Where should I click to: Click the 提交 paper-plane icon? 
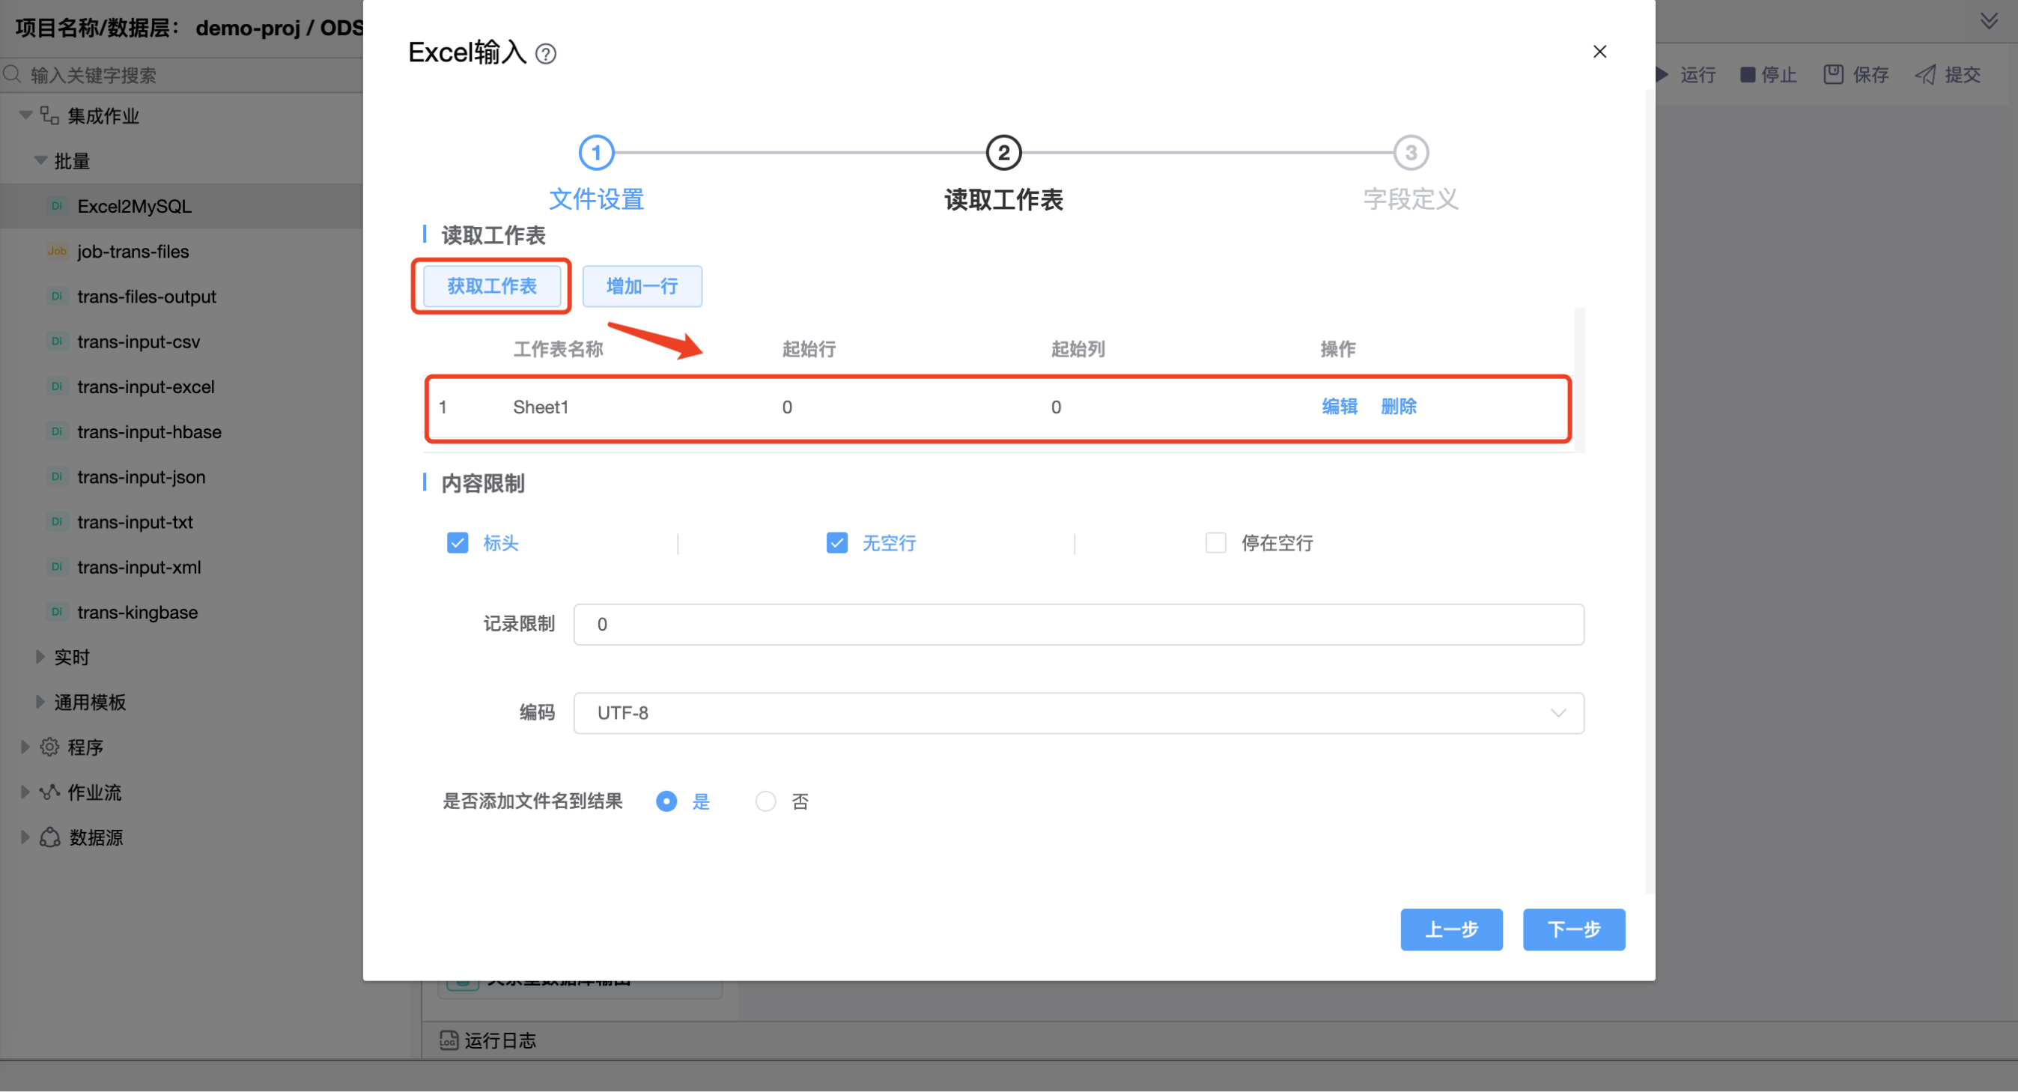tap(1925, 74)
